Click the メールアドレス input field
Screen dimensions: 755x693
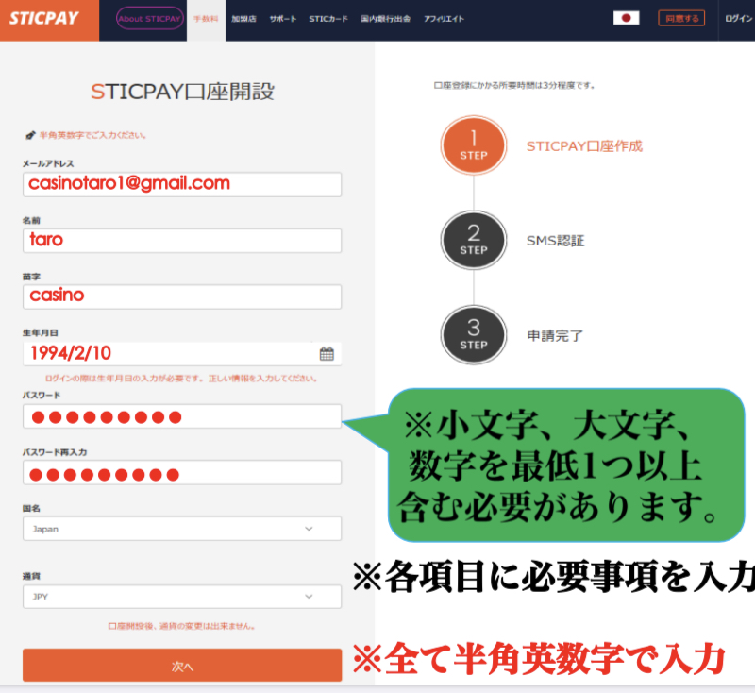pyautogui.click(x=182, y=184)
